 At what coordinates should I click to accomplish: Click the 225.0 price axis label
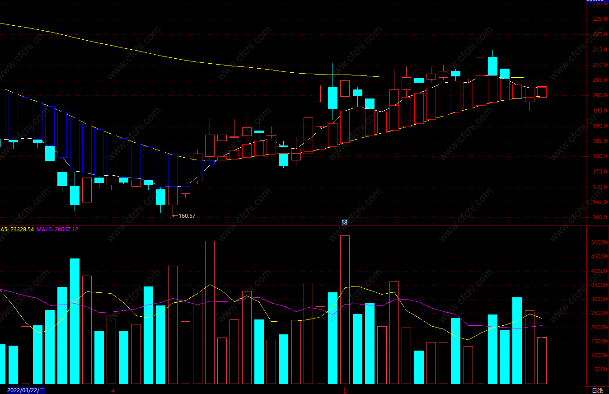pos(599,19)
